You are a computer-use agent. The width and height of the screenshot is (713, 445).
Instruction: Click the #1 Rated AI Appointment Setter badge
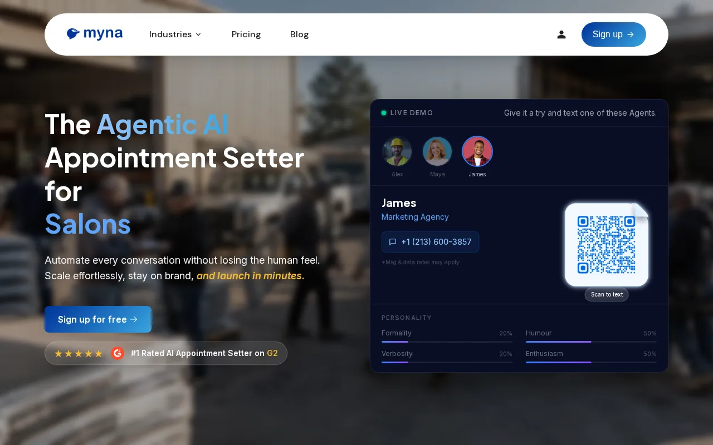166,353
